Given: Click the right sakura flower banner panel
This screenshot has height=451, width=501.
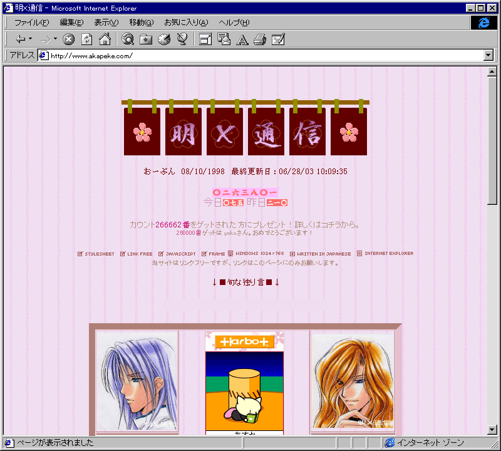Looking at the screenshot, I should point(349,132).
